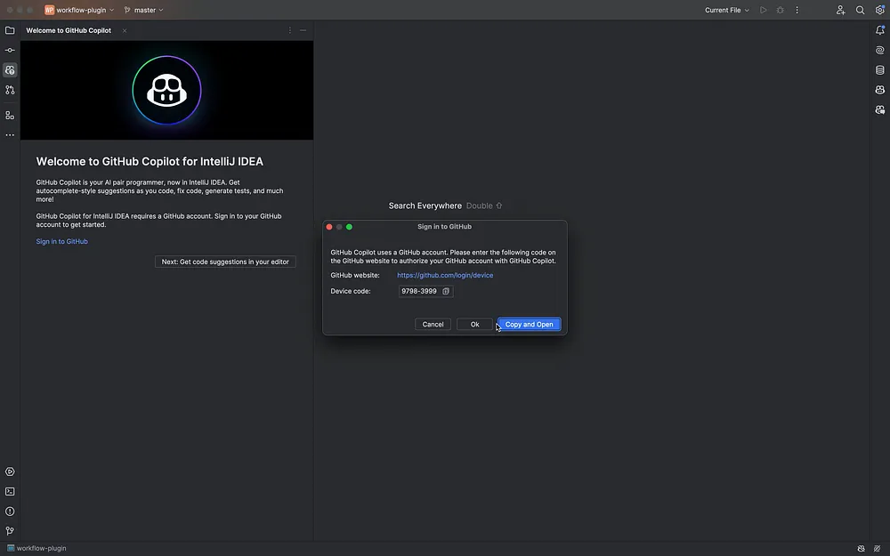Click the Copilot status icon in status bar

861,548
